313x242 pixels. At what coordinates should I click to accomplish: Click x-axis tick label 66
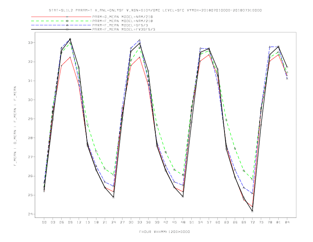[x=235, y=222]
